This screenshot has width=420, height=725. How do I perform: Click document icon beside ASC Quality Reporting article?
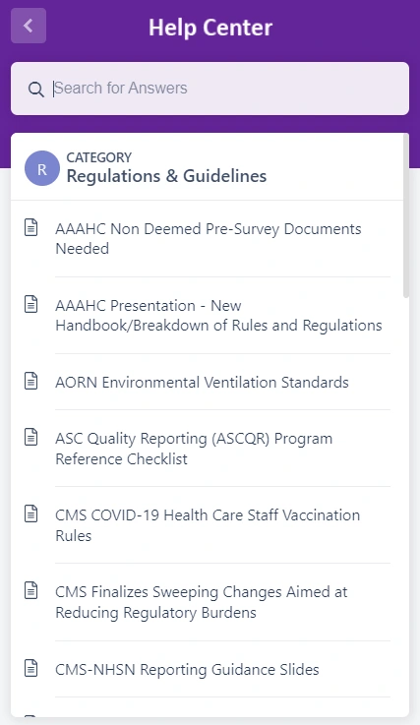tap(31, 437)
